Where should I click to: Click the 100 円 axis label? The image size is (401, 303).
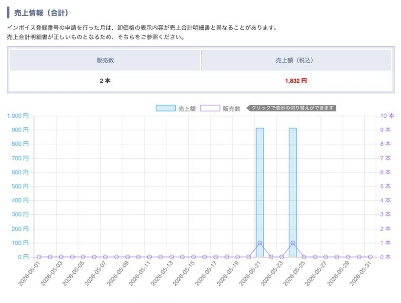pos(20,243)
